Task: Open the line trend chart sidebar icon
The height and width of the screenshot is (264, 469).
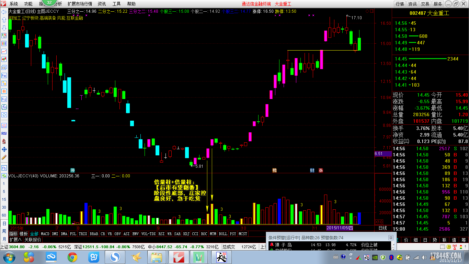Action: tap(4, 51)
